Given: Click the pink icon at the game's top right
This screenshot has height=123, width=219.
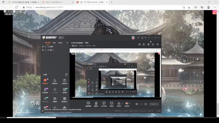Looking at the screenshot, I should tap(215, 12).
